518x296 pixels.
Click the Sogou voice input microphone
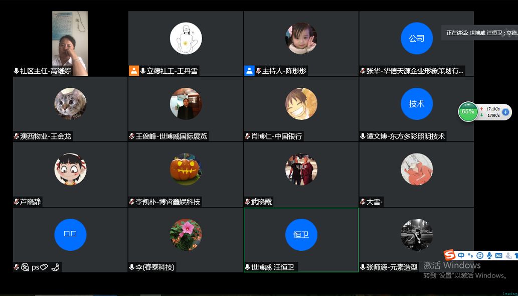coord(489,255)
